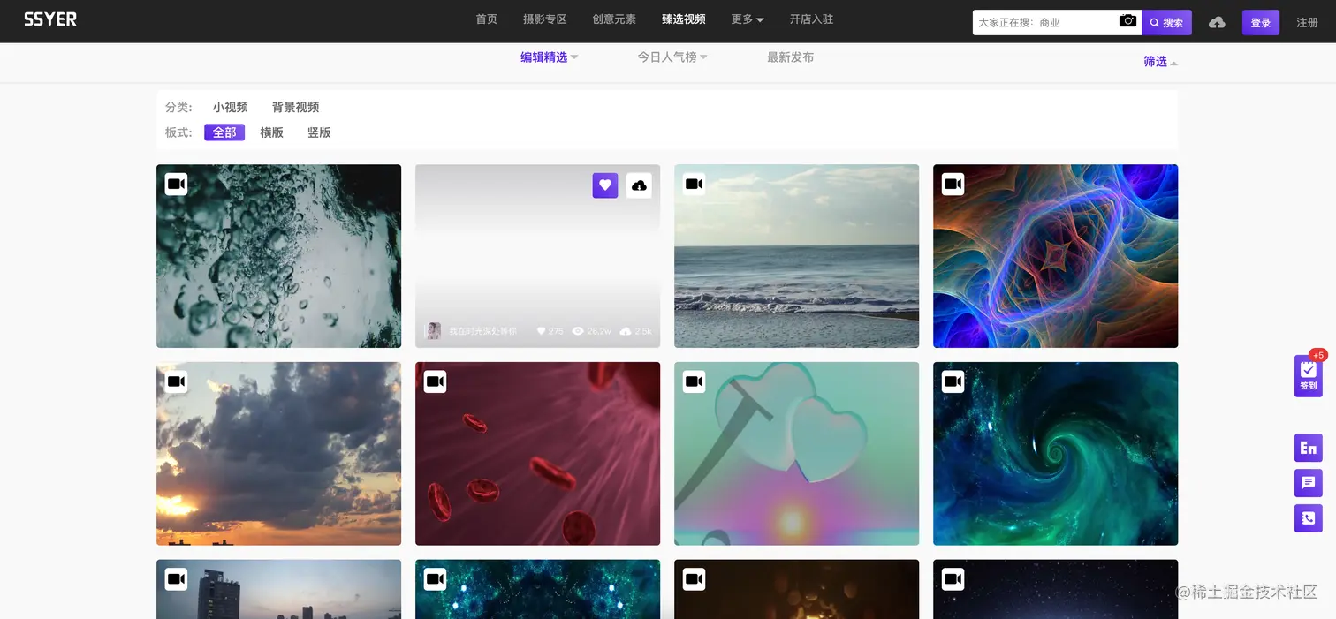The image size is (1336, 619).
Task: Open the green galaxy swirl video thumbnail
Action: click(1055, 454)
